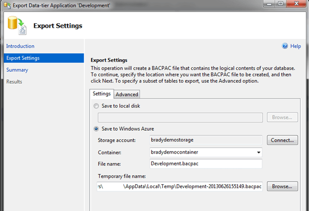This screenshot has height=211, width=309.
Task: Go to the Introduction step
Action: (20, 46)
